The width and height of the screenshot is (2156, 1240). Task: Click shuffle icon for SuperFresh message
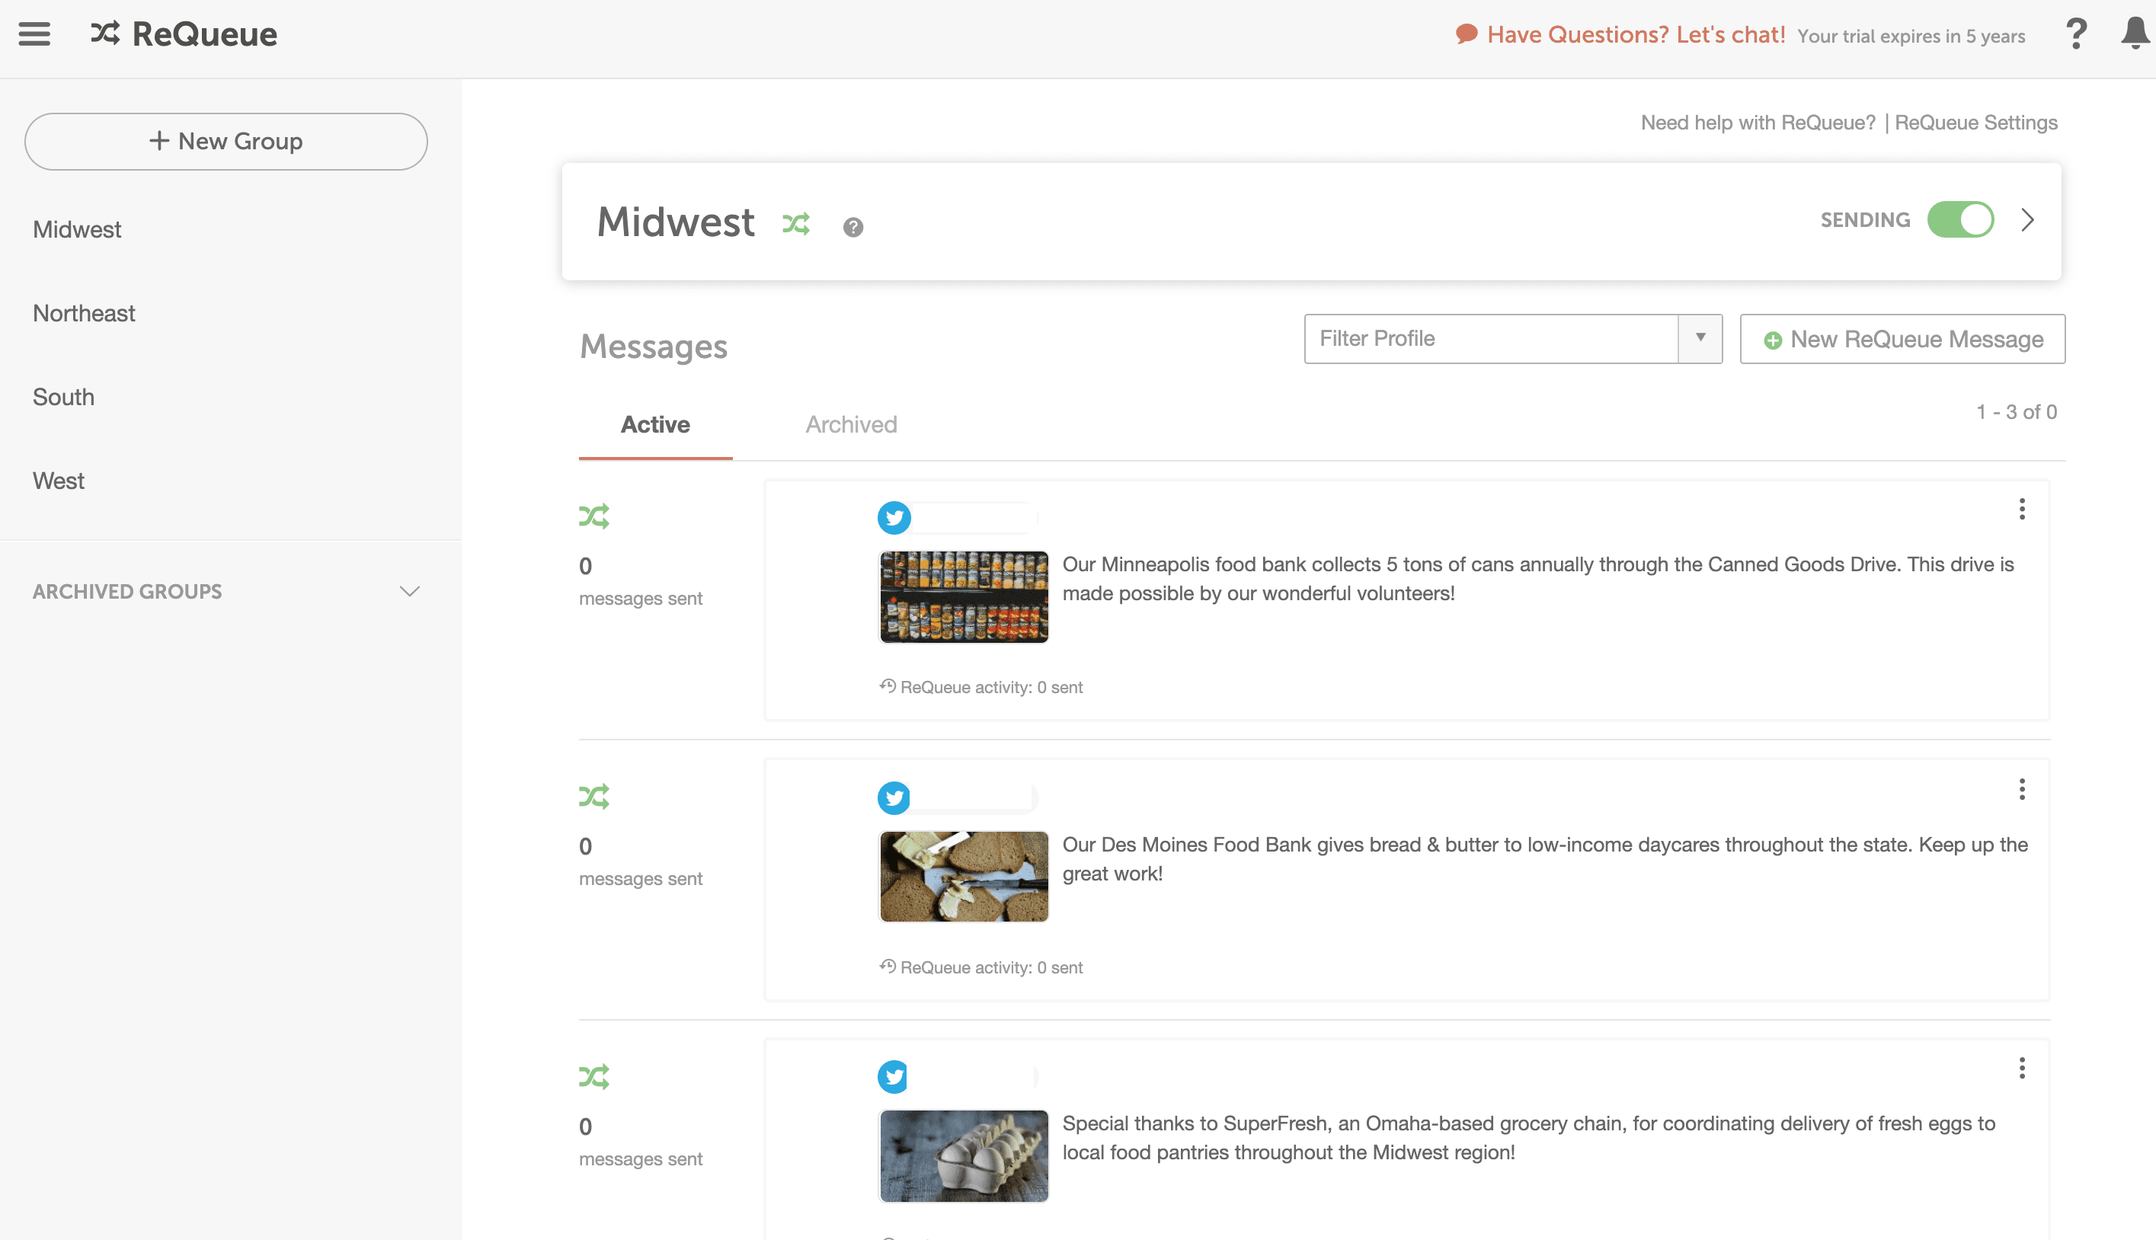[593, 1076]
